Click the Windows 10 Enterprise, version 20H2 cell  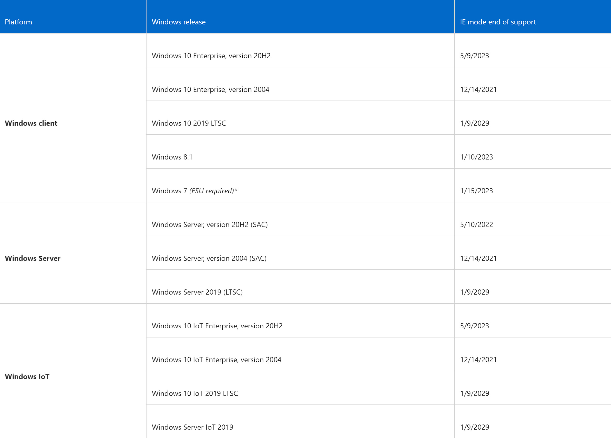211,56
